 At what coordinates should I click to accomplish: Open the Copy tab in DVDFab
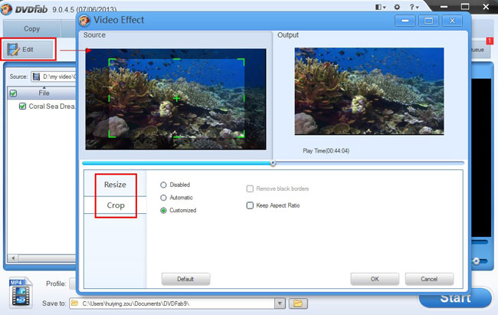click(31, 29)
